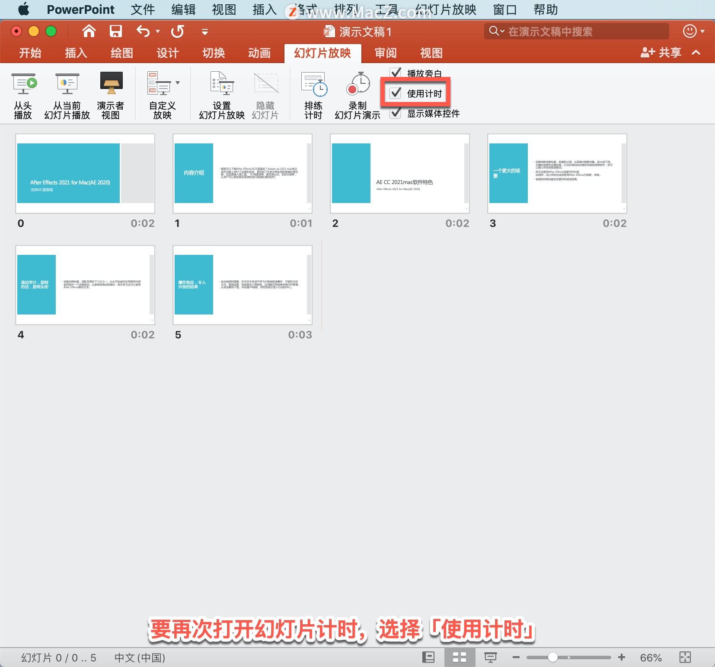Click the 66% zoom level
This screenshot has height=667, width=715.
[651, 657]
